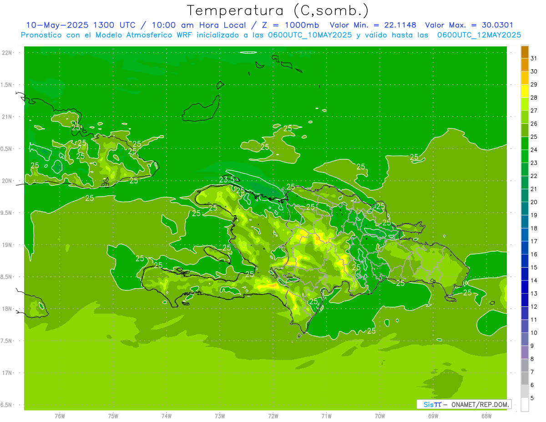Click the legend value 31

point(534,58)
